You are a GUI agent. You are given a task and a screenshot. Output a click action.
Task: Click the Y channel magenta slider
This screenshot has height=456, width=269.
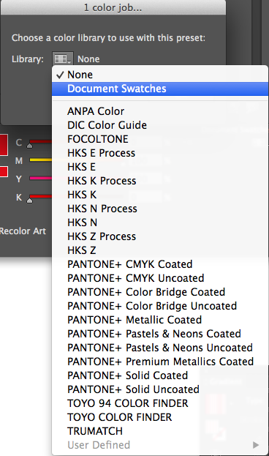(41, 178)
